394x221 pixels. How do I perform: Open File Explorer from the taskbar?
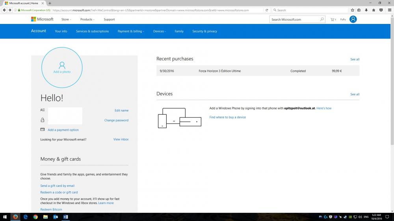click(45, 217)
